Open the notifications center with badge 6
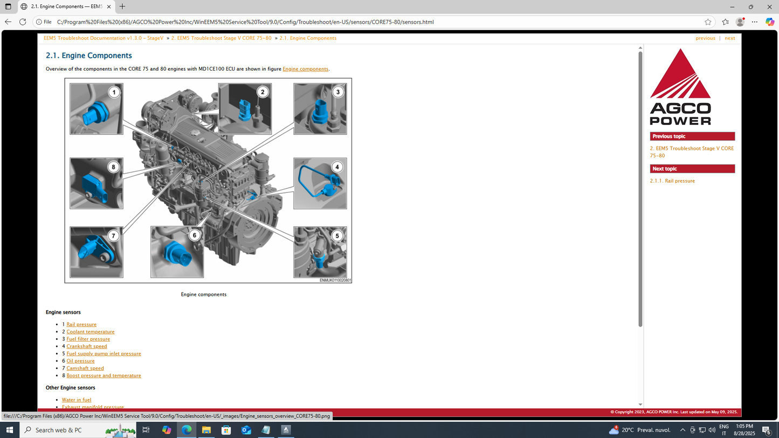Screen dimensions: 779x438 click(767, 429)
